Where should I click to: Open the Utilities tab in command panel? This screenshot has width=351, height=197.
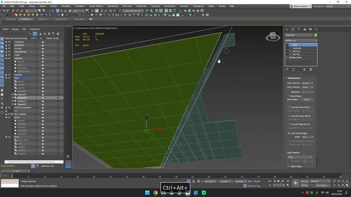(x=316, y=30)
